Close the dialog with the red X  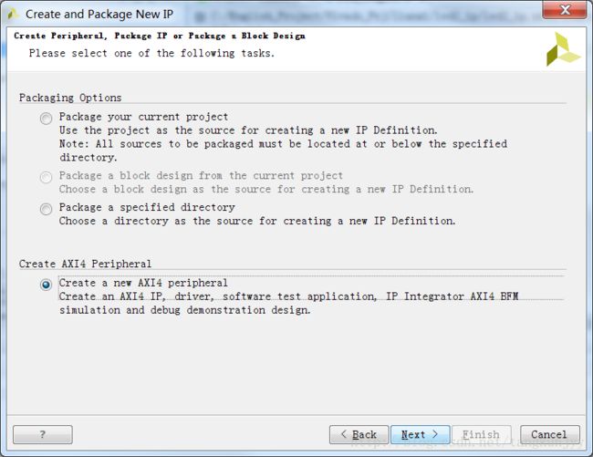click(565, 10)
